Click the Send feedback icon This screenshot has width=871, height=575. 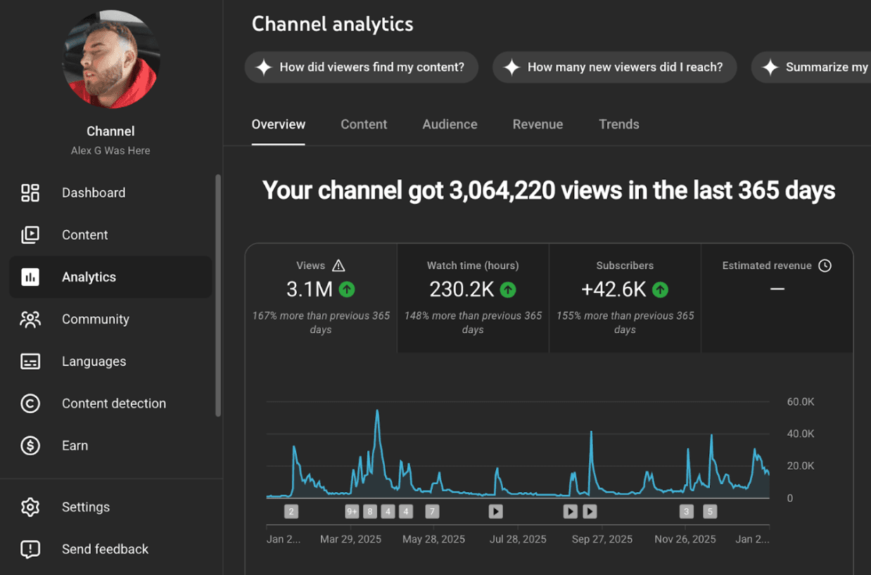(30, 549)
